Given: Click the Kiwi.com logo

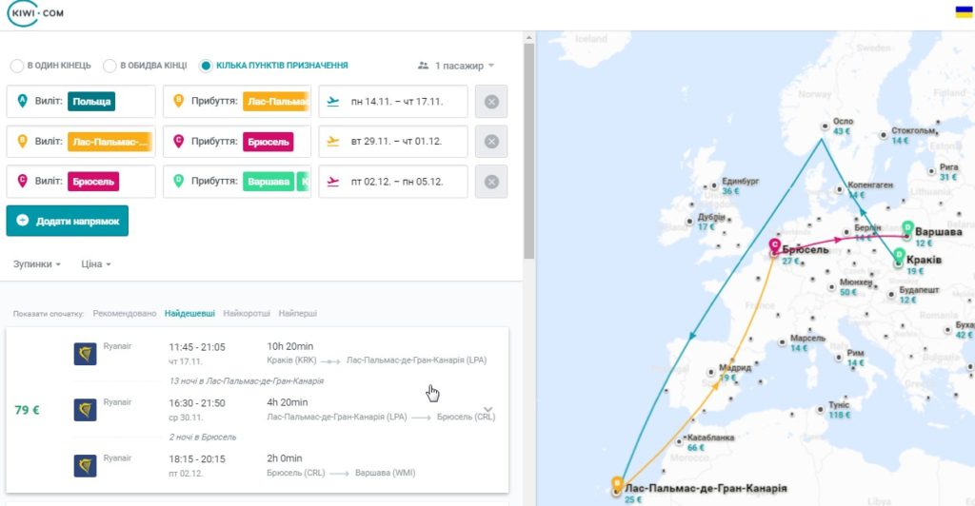Looking at the screenshot, I should (35, 13).
